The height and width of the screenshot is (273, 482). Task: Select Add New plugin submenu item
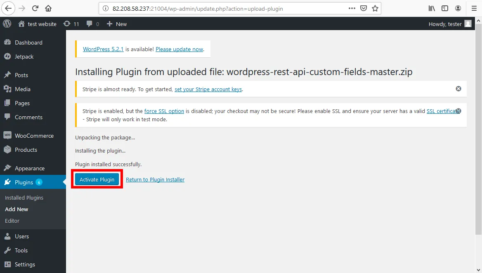17,209
